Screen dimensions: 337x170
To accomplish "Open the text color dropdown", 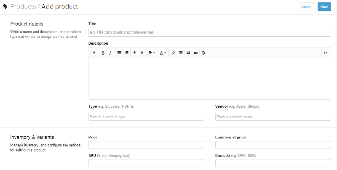I will click(x=163, y=53).
